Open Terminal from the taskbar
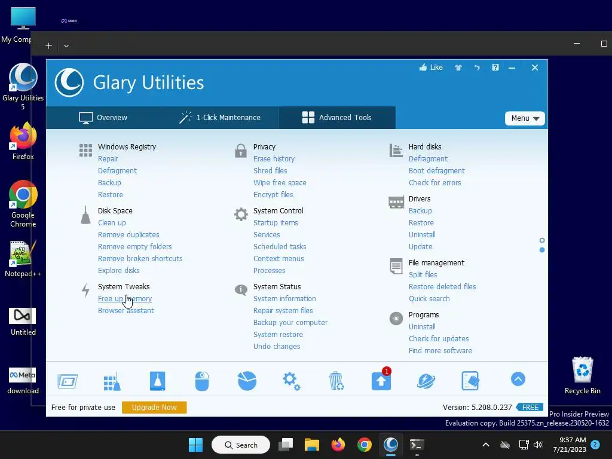 tap(417, 445)
